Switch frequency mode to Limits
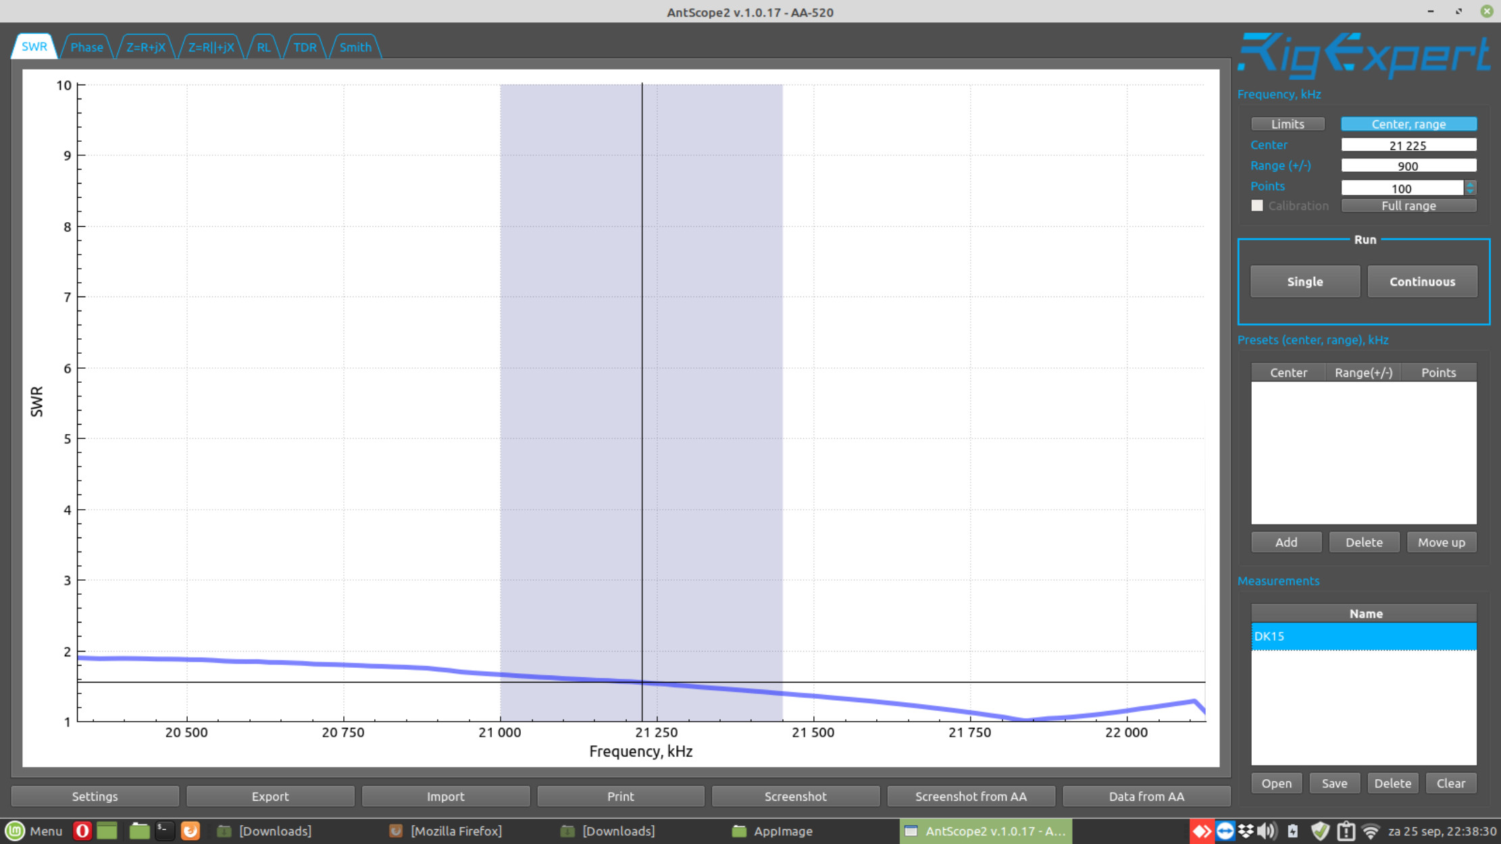 (1288, 124)
